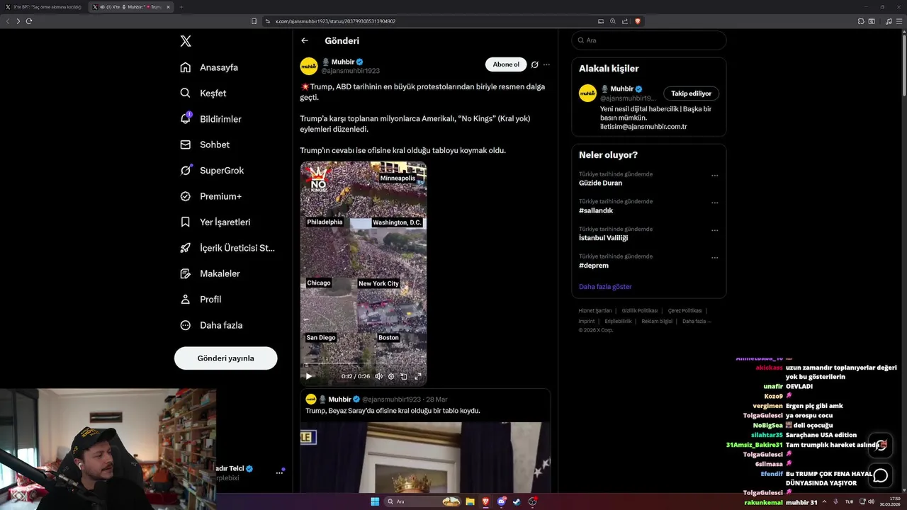The image size is (907, 510).
Task: Expand video to fullscreen
Action: (x=418, y=376)
